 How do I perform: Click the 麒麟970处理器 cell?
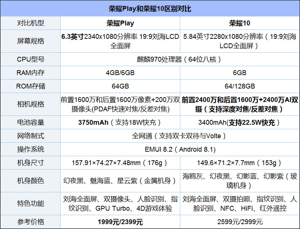(x=180, y=59)
